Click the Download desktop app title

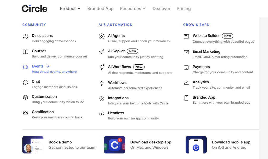tap(151, 142)
